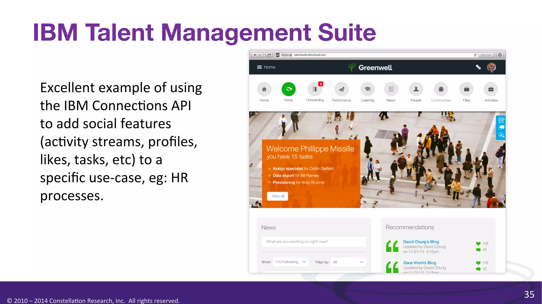Select the green Hiring icon
The width and height of the screenshot is (542, 304).
(288, 89)
